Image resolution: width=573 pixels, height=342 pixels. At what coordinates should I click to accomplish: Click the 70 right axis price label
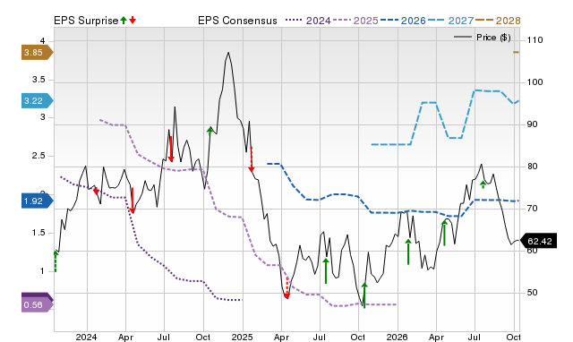(x=533, y=209)
